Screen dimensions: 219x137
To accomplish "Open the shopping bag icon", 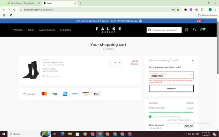I will point(202,30).
